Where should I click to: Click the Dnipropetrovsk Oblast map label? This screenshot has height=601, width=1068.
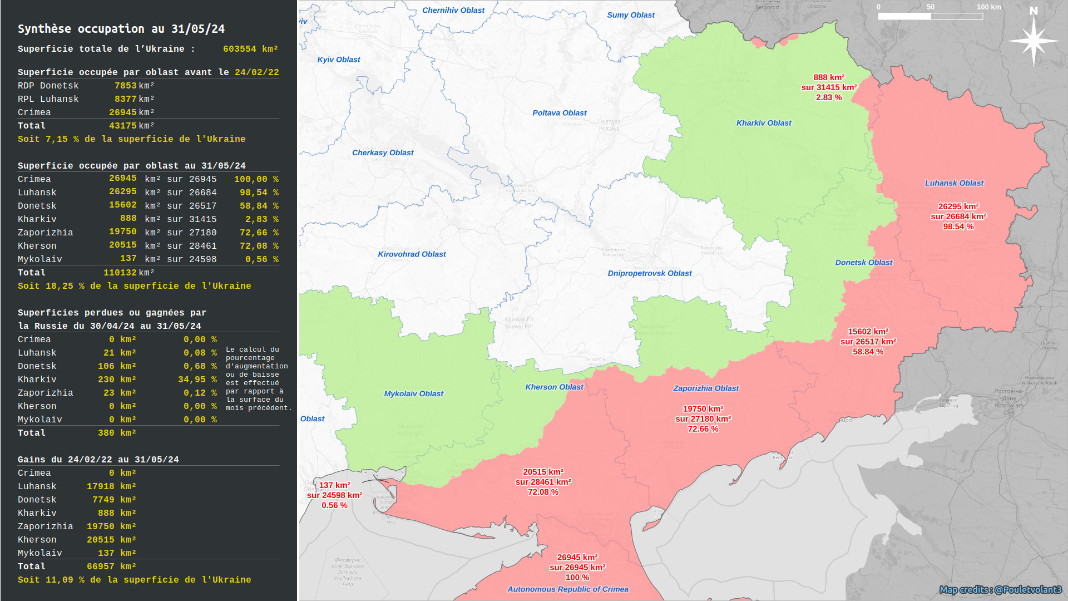(649, 273)
